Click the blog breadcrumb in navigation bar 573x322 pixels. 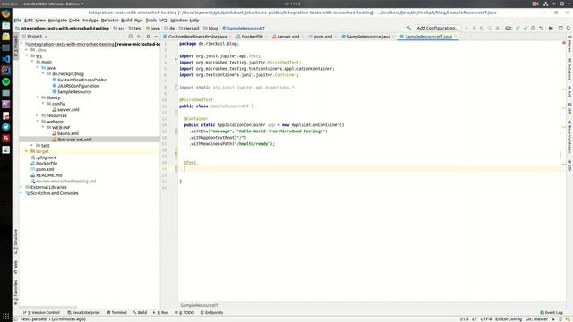click(x=213, y=28)
